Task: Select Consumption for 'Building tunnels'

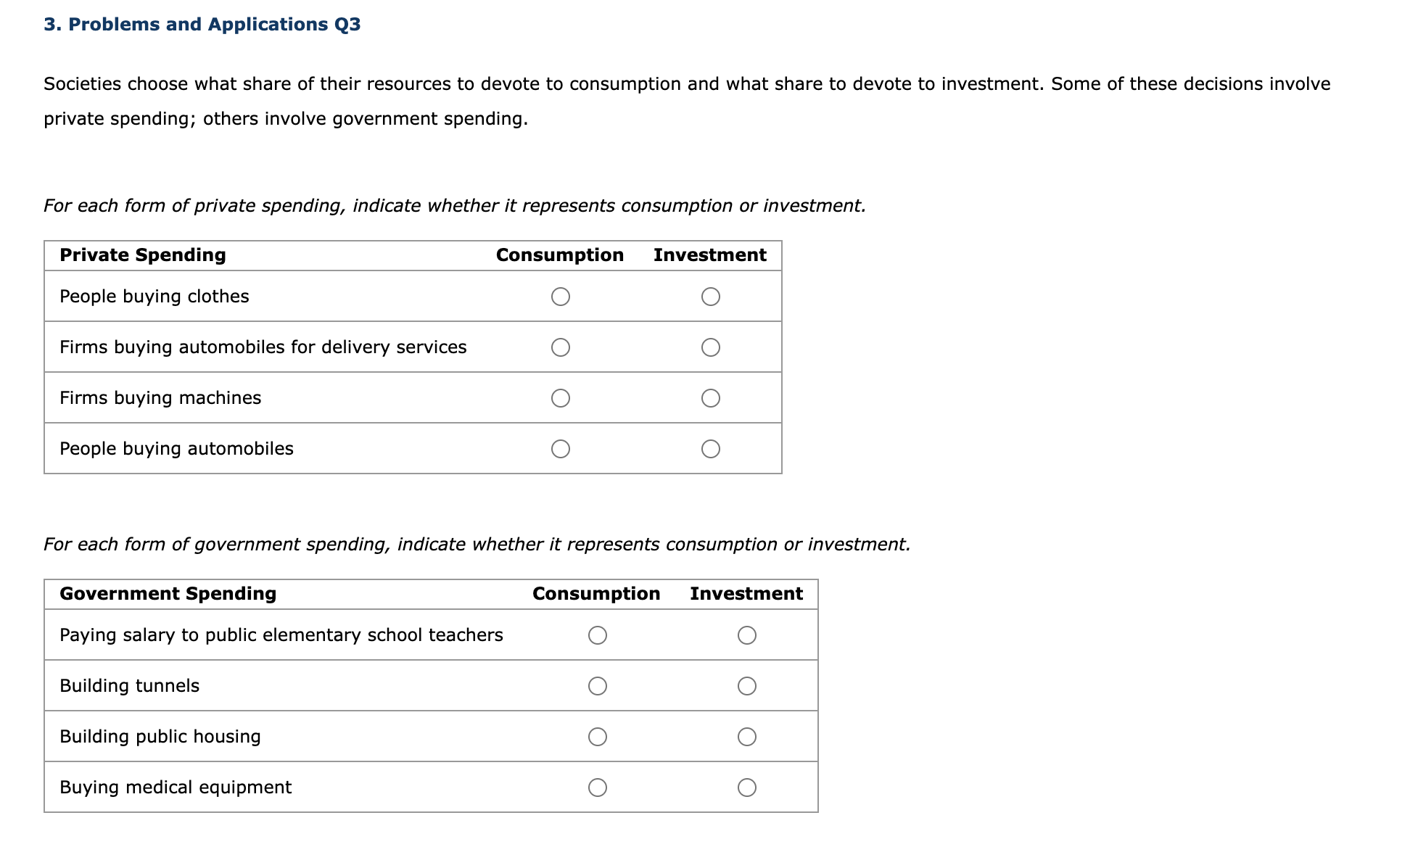Action: tap(598, 685)
